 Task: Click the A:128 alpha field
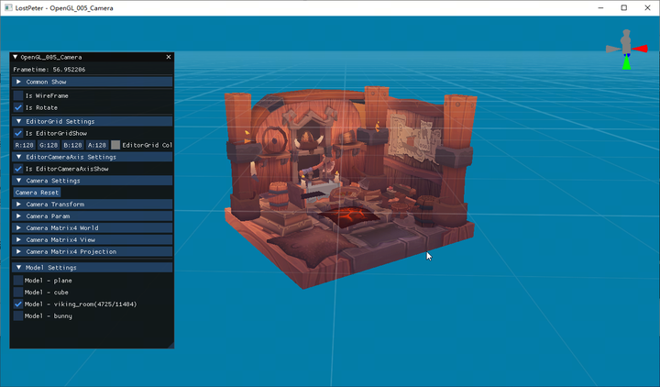pos(97,145)
